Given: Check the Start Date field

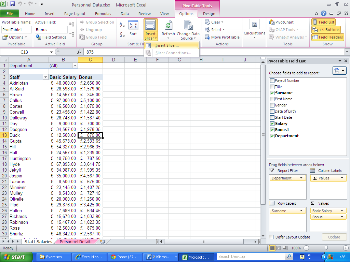Looking at the screenshot, I should pyautogui.click(x=272, y=117).
